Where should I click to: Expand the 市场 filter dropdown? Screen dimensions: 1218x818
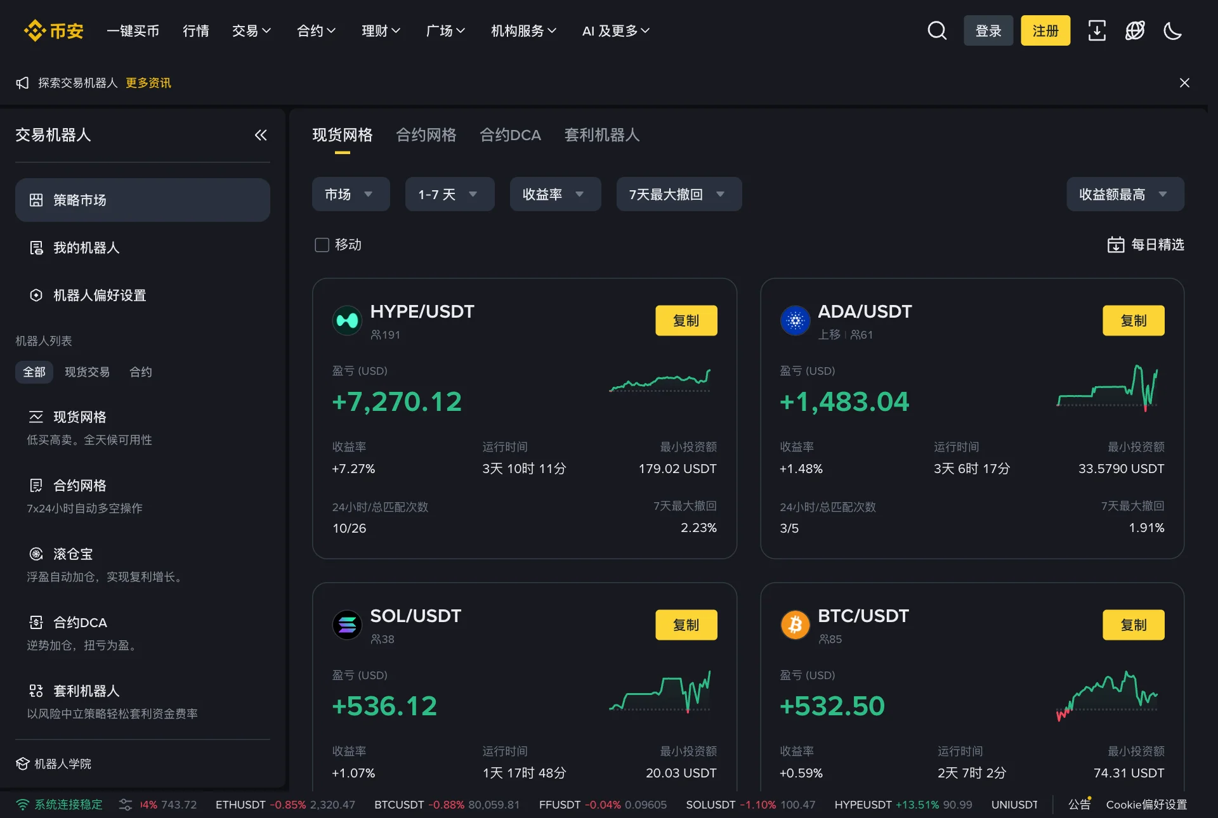351,194
